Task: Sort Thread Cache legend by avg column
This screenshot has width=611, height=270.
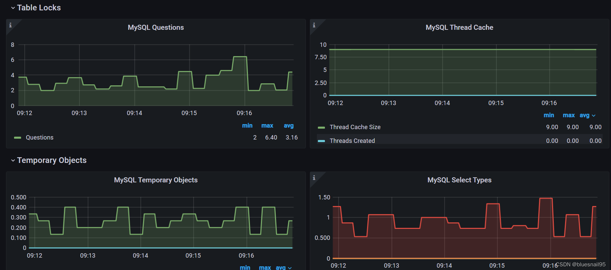Action: (585, 115)
